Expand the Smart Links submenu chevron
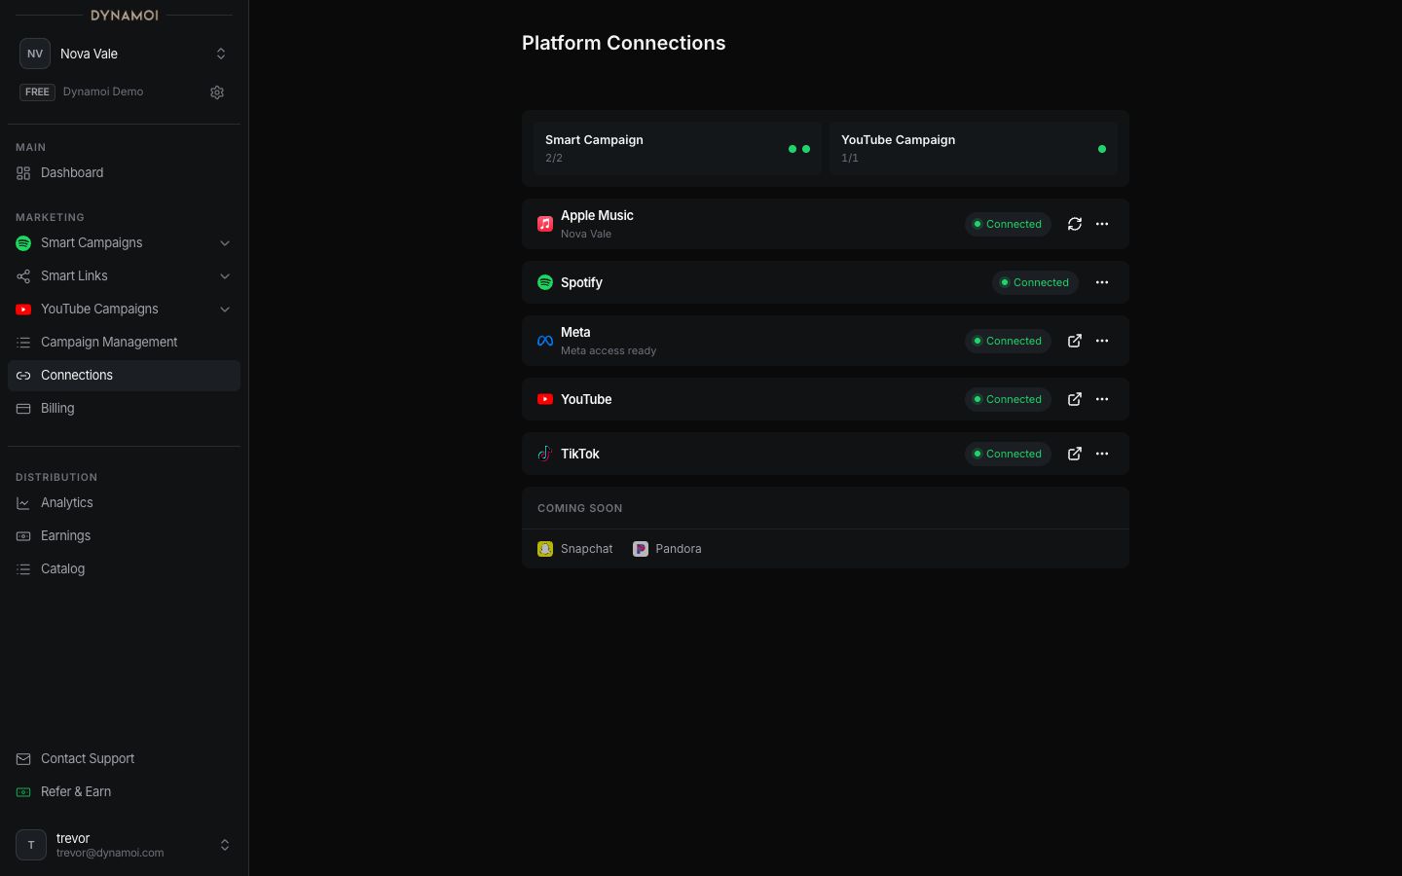Screen dimensions: 1402x876 coord(225,276)
